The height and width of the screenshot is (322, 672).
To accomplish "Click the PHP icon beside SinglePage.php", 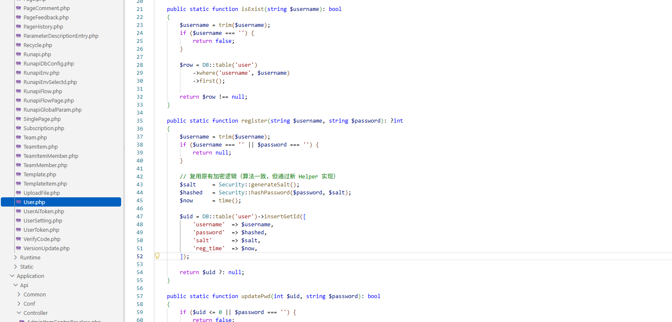I will pyautogui.click(x=19, y=119).
